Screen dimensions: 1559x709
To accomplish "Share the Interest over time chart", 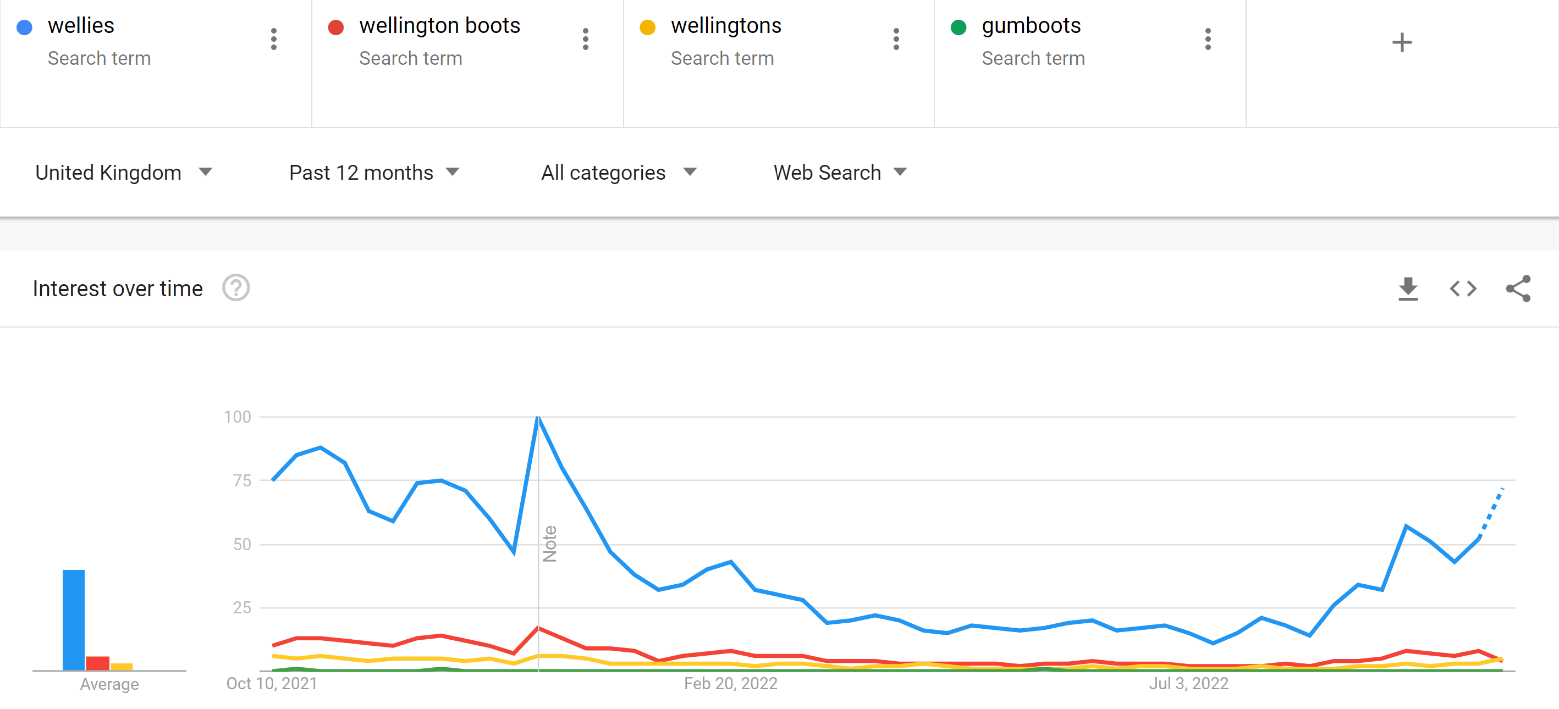I will pos(1518,289).
